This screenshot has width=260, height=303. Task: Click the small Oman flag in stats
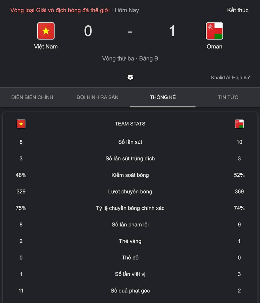point(239,124)
